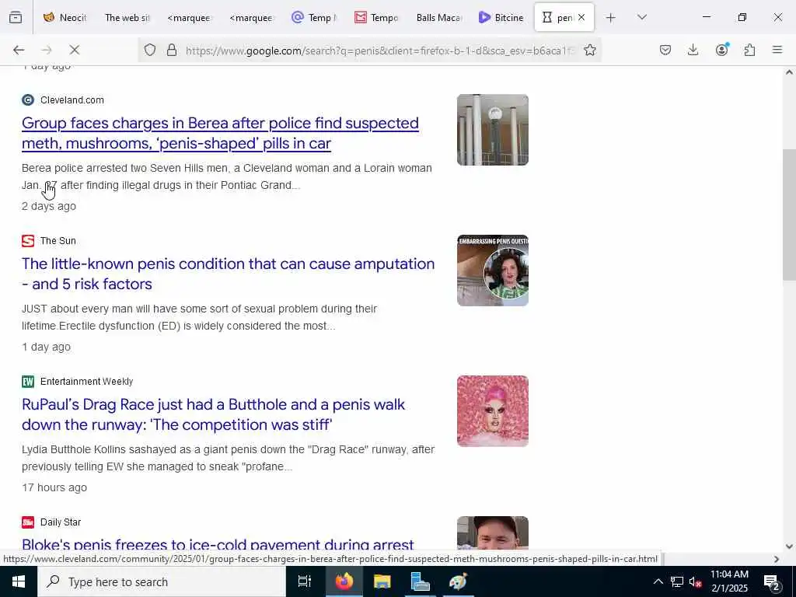The height and width of the screenshot is (597, 796).
Task: Stop loading the page
Action: pos(74,50)
